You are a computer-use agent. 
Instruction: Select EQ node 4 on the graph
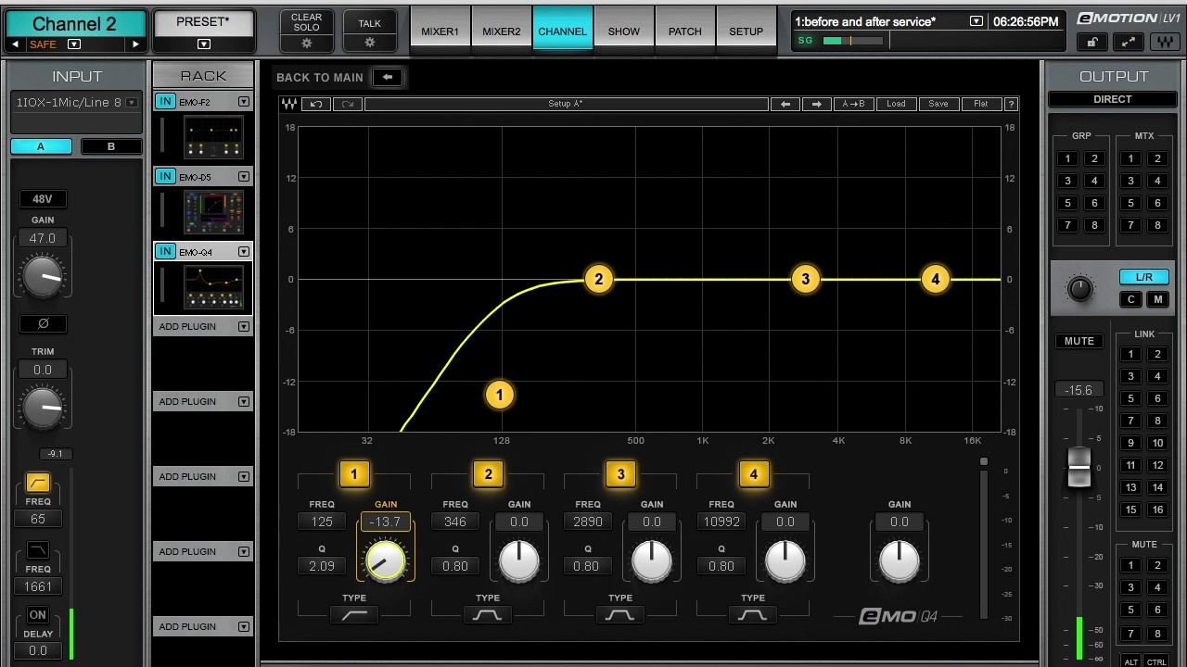(x=935, y=279)
